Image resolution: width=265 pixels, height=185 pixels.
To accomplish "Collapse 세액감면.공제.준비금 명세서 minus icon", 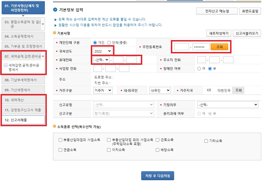I will tap(6, 65).
